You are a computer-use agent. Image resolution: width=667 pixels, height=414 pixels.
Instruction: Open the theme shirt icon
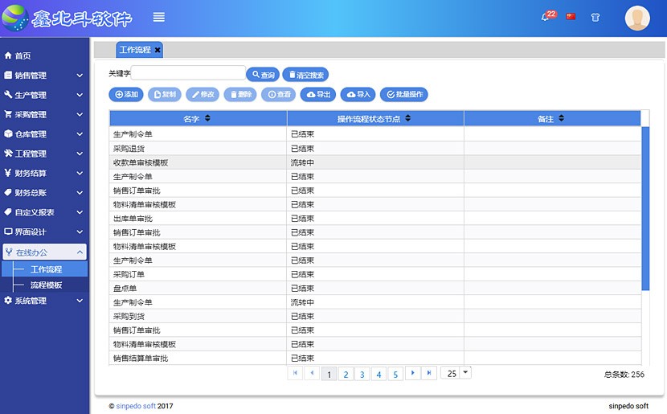click(x=595, y=17)
